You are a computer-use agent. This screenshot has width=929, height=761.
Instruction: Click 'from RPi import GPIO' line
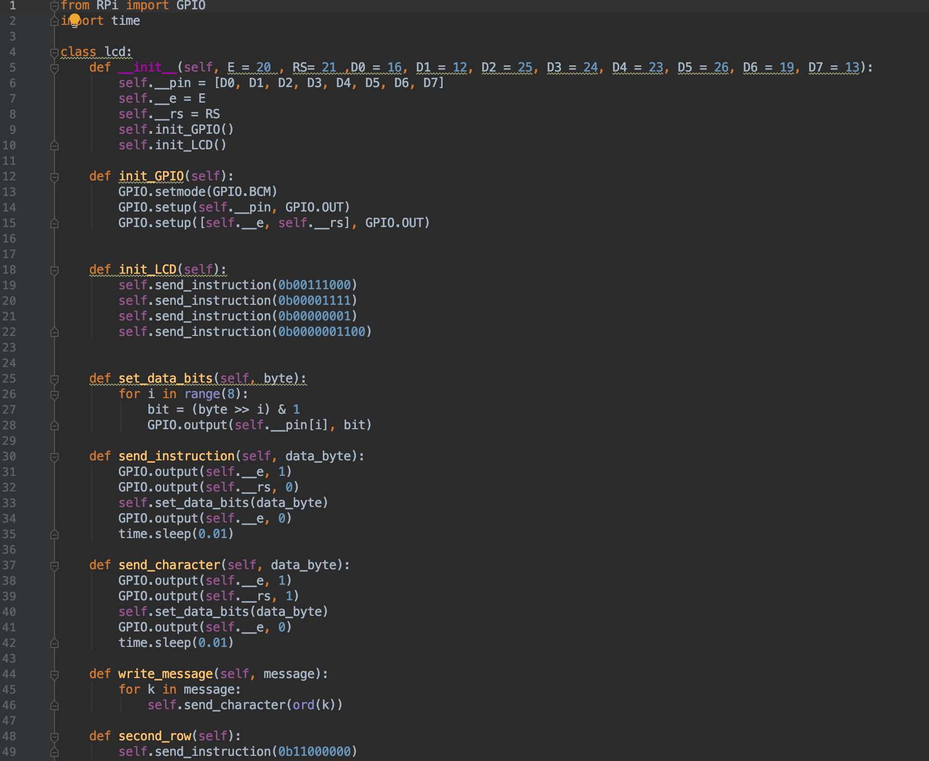tap(133, 6)
